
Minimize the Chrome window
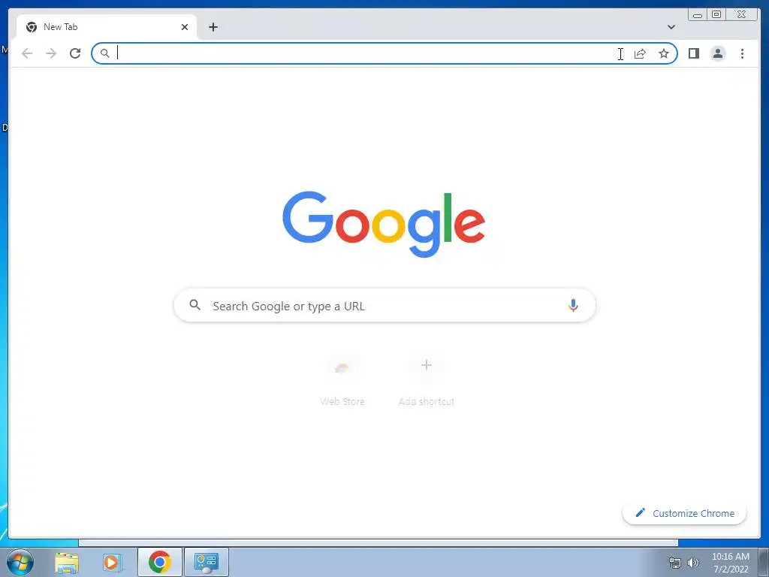[x=698, y=14]
